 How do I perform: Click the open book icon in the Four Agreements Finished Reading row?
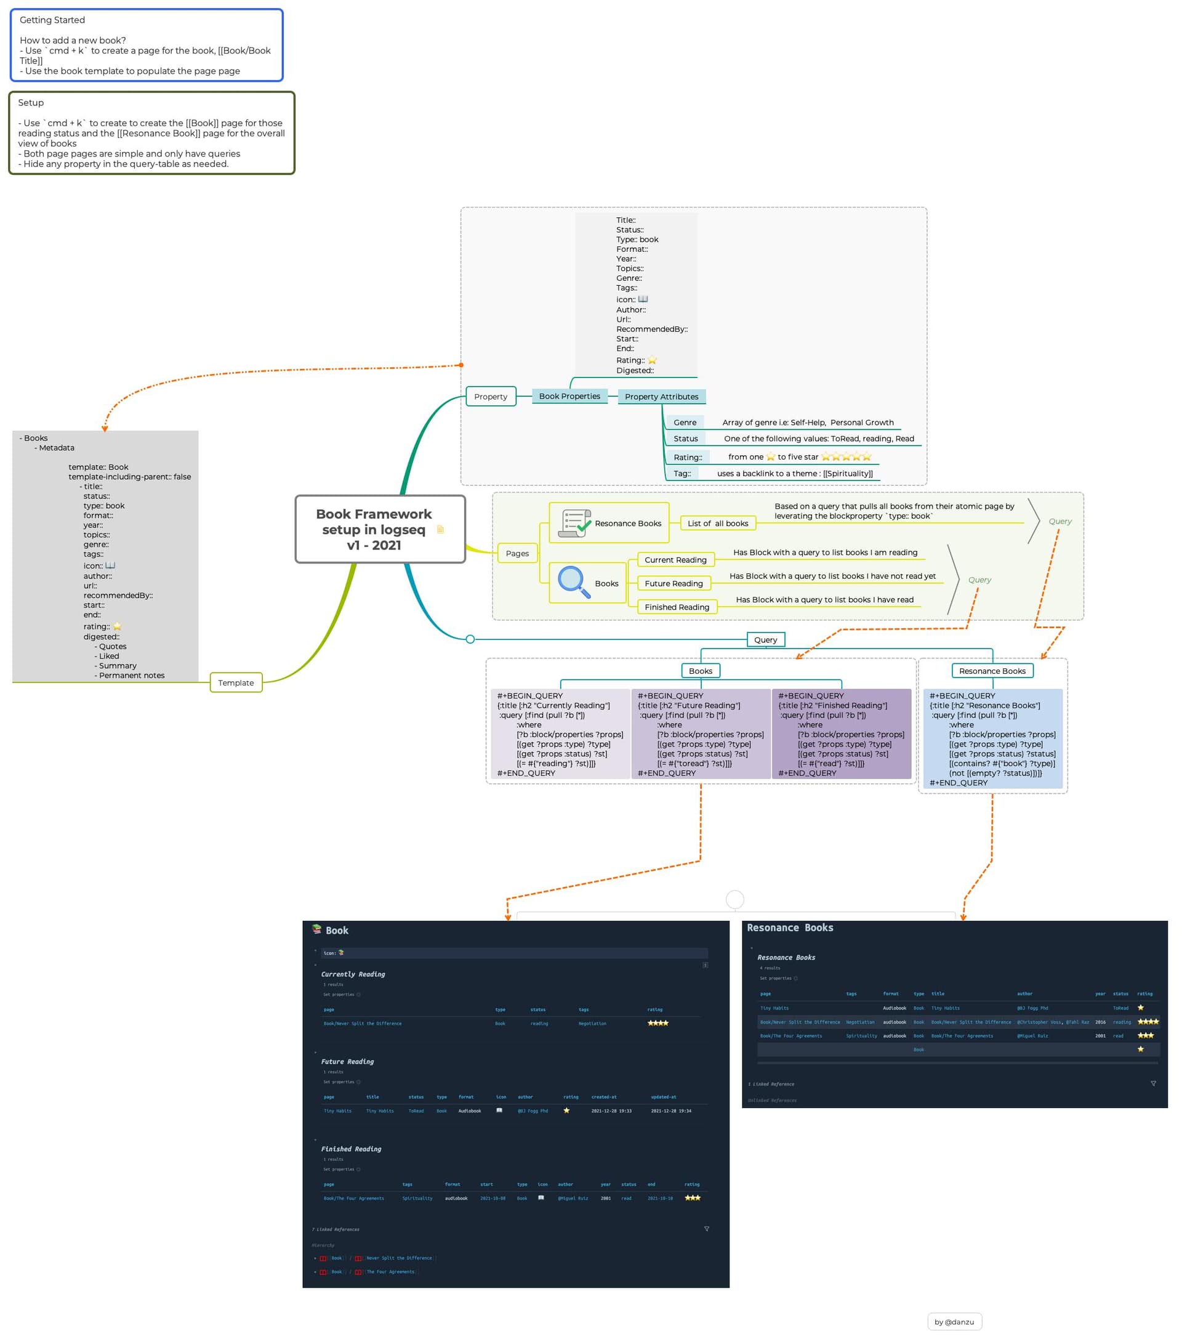point(541,1197)
